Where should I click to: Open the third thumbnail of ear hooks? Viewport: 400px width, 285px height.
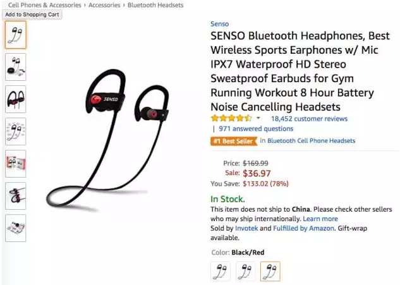[x=16, y=99]
